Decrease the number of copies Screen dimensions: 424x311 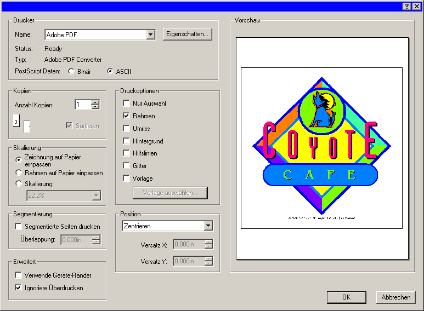[x=95, y=107]
